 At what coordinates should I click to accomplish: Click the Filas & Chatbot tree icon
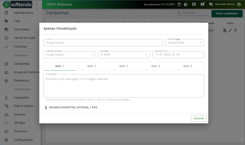click(6, 106)
